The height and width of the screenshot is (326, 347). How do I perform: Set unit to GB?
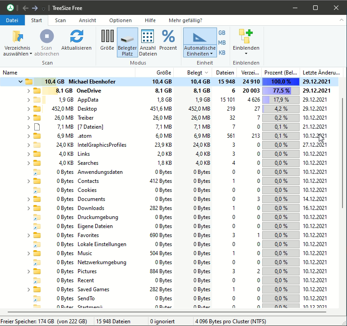pos(222,33)
